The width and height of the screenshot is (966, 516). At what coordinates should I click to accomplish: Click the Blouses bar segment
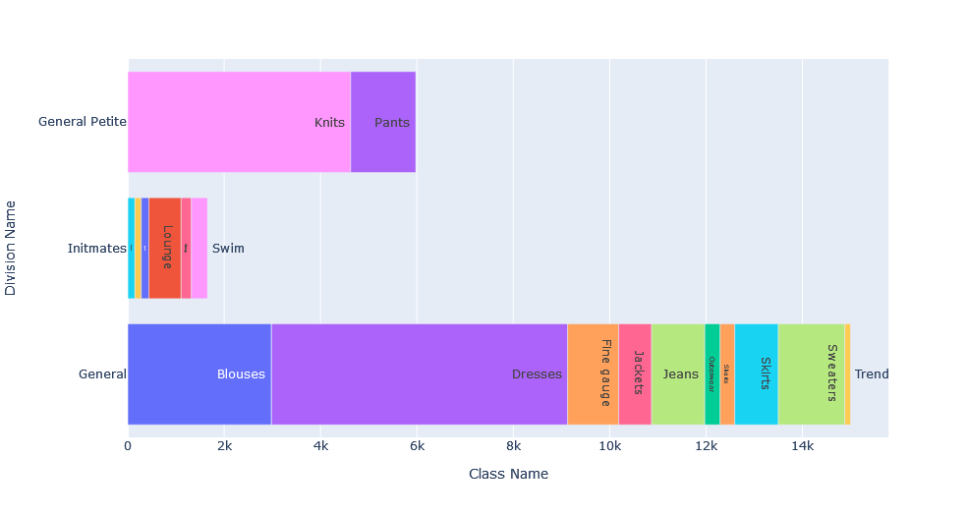[x=199, y=373]
